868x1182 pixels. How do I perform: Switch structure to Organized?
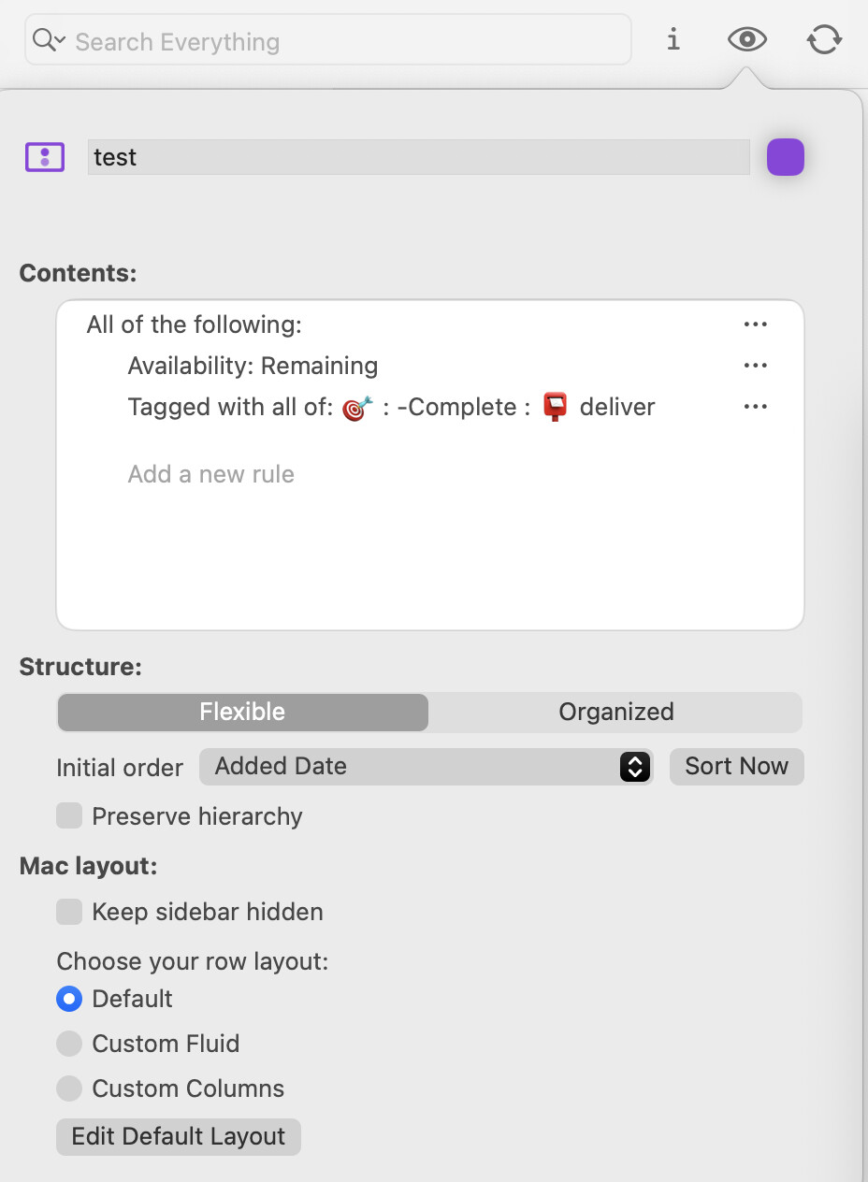(x=615, y=712)
